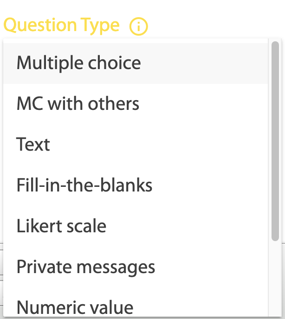Click the highlighted Multiple choice entry
285x319 pixels.
[x=136, y=63]
